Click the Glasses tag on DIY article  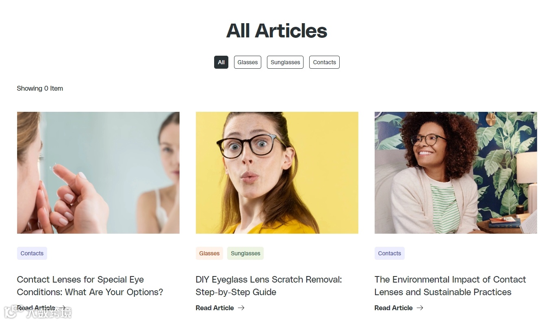point(209,253)
